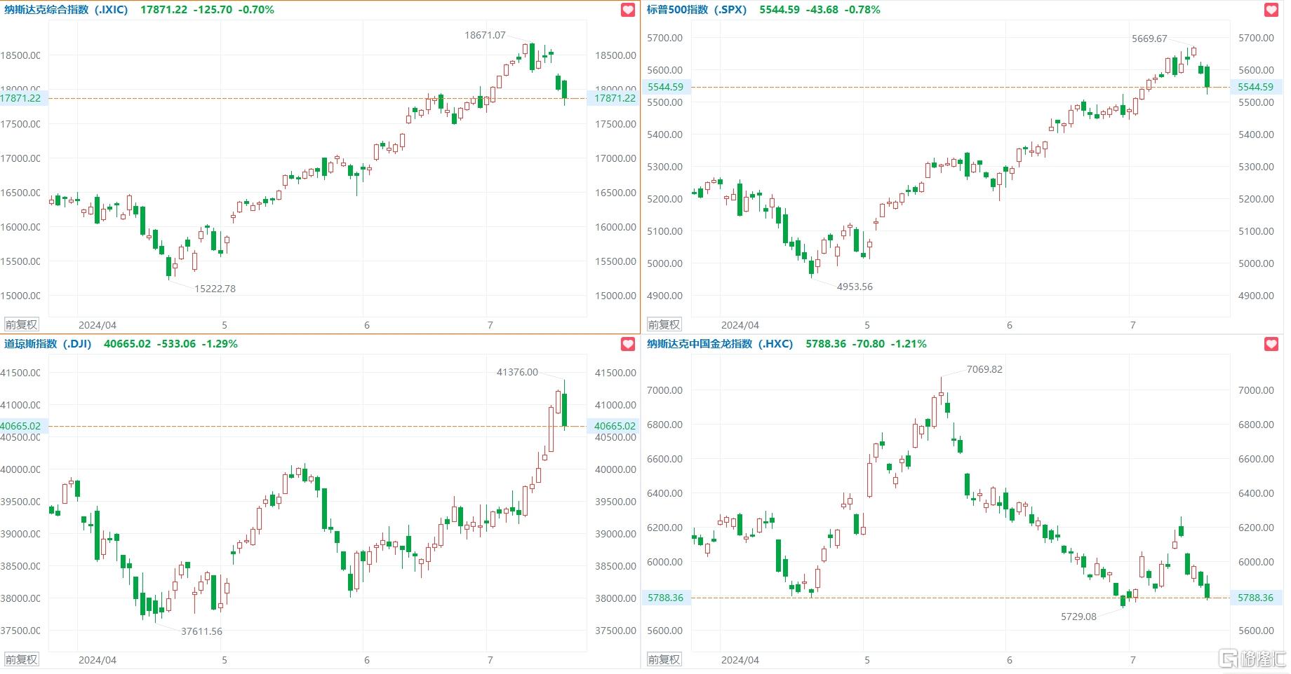Click the 4953.56 low label on the S&P 500 chart
Viewport: 1291px width, 674px height.
[x=855, y=287]
